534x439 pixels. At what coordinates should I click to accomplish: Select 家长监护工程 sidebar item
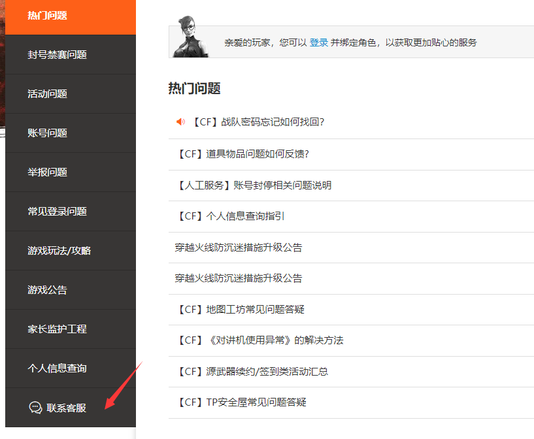click(71, 329)
